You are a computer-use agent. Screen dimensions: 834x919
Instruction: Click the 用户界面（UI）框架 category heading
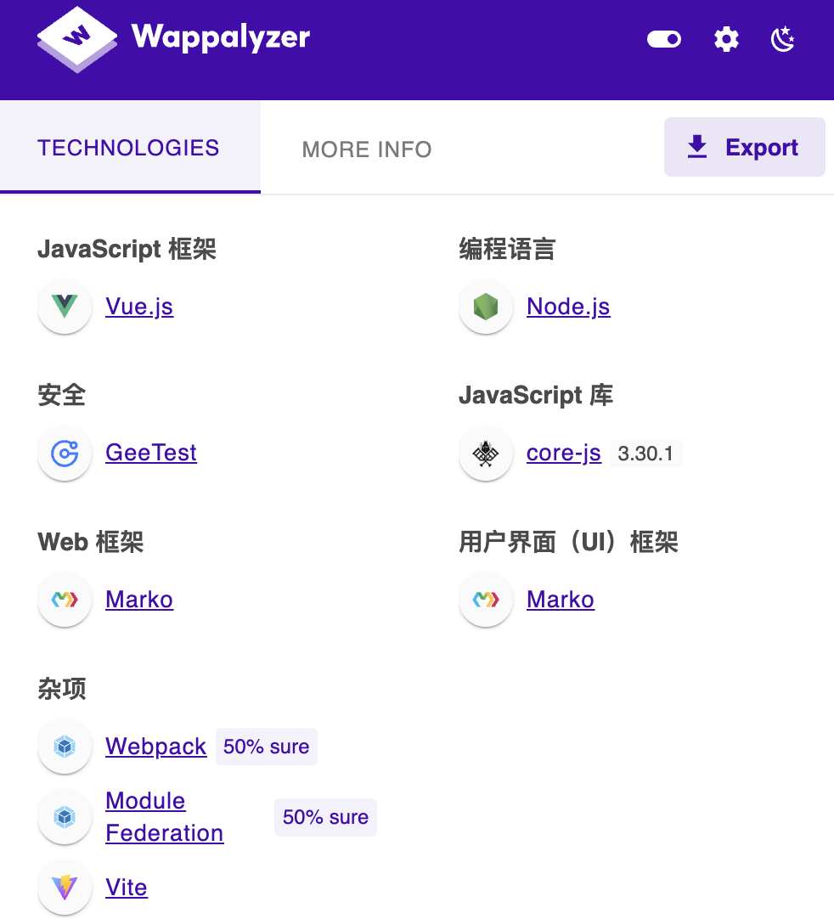pyautogui.click(x=568, y=542)
